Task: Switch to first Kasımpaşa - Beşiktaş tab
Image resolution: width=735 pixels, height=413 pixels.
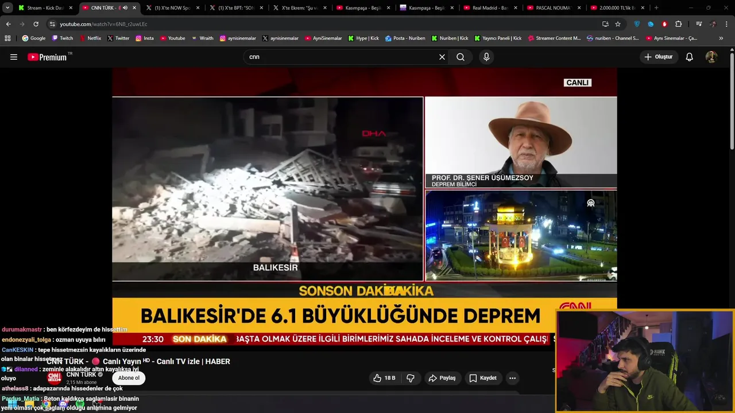Action: click(x=363, y=8)
